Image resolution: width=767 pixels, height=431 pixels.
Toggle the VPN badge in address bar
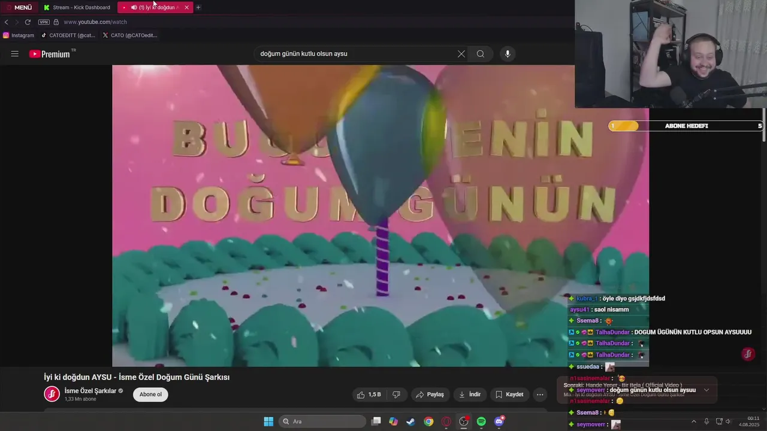click(x=44, y=22)
